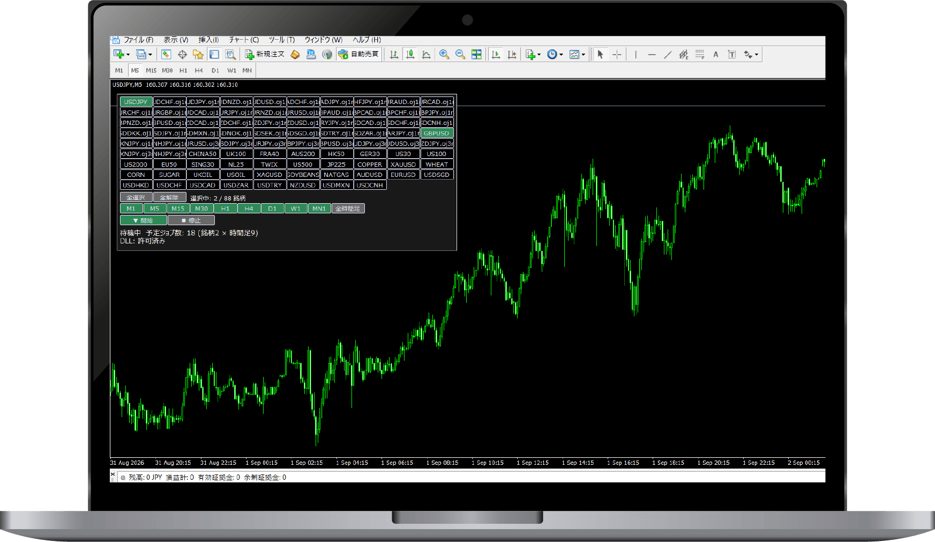Image resolution: width=935 pixels, height=542 pixels.
Task: Click the 新規注文 new order icon
Action: (x=265, y=54)
